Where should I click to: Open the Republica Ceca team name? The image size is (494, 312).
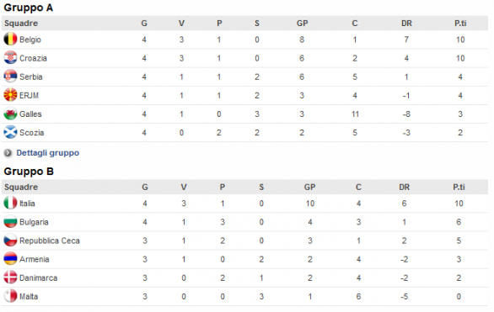click(50, 241)
